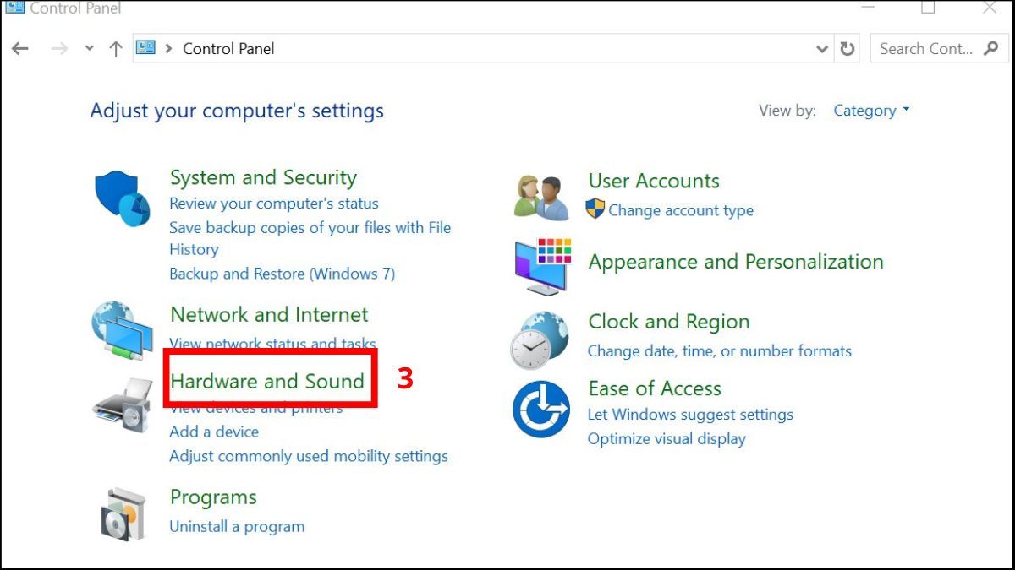Open the recent locations dropdown arrow
This screenshot has height=570, width=1015.
click(90, 49)
